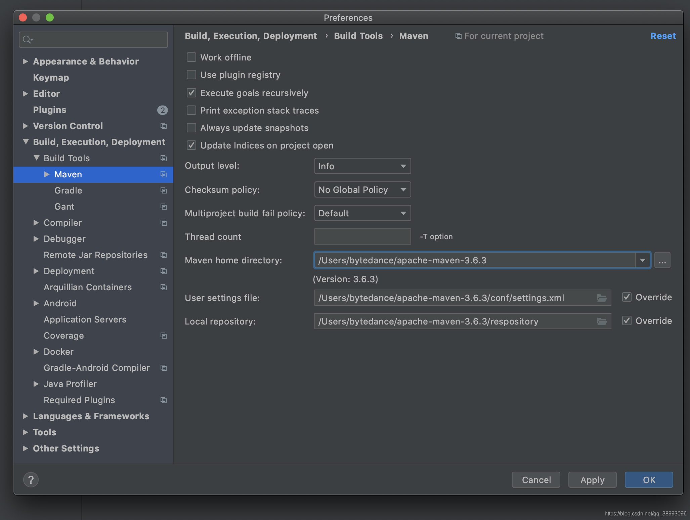Click project-level icon next to Gant
The width and height of the screenshot is (690, 520).
pos(164,207)
